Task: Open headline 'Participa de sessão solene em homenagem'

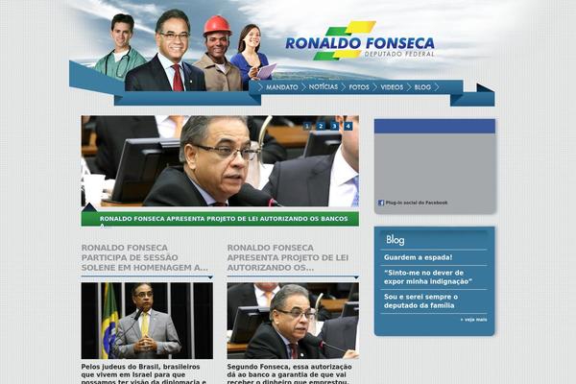Action: tap(145, 257)
